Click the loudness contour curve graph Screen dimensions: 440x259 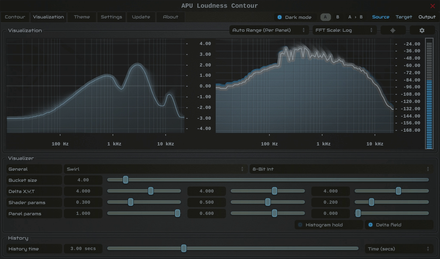[x=95, y=86]
